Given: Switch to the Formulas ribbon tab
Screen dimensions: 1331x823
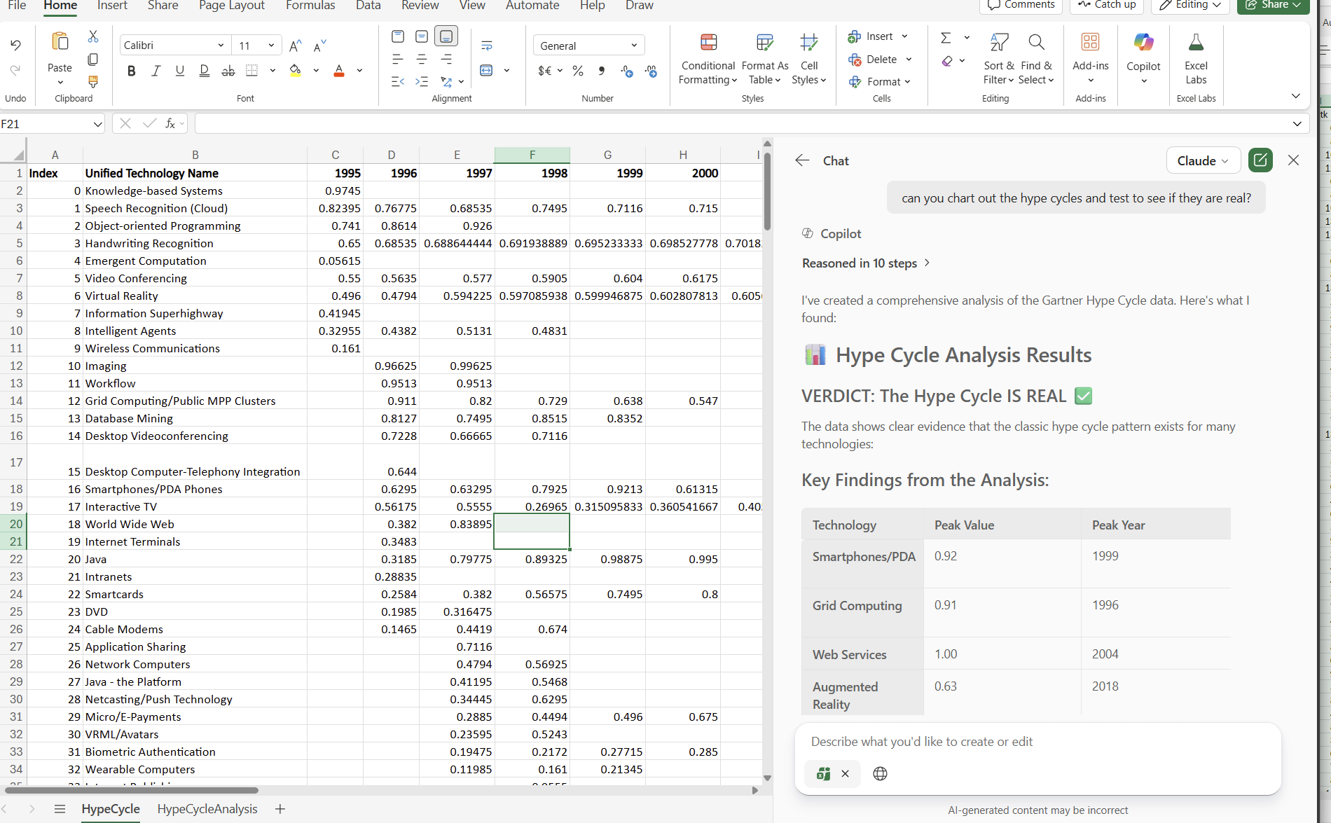Looking at the screenshot, I should click(x=310, y=6).
